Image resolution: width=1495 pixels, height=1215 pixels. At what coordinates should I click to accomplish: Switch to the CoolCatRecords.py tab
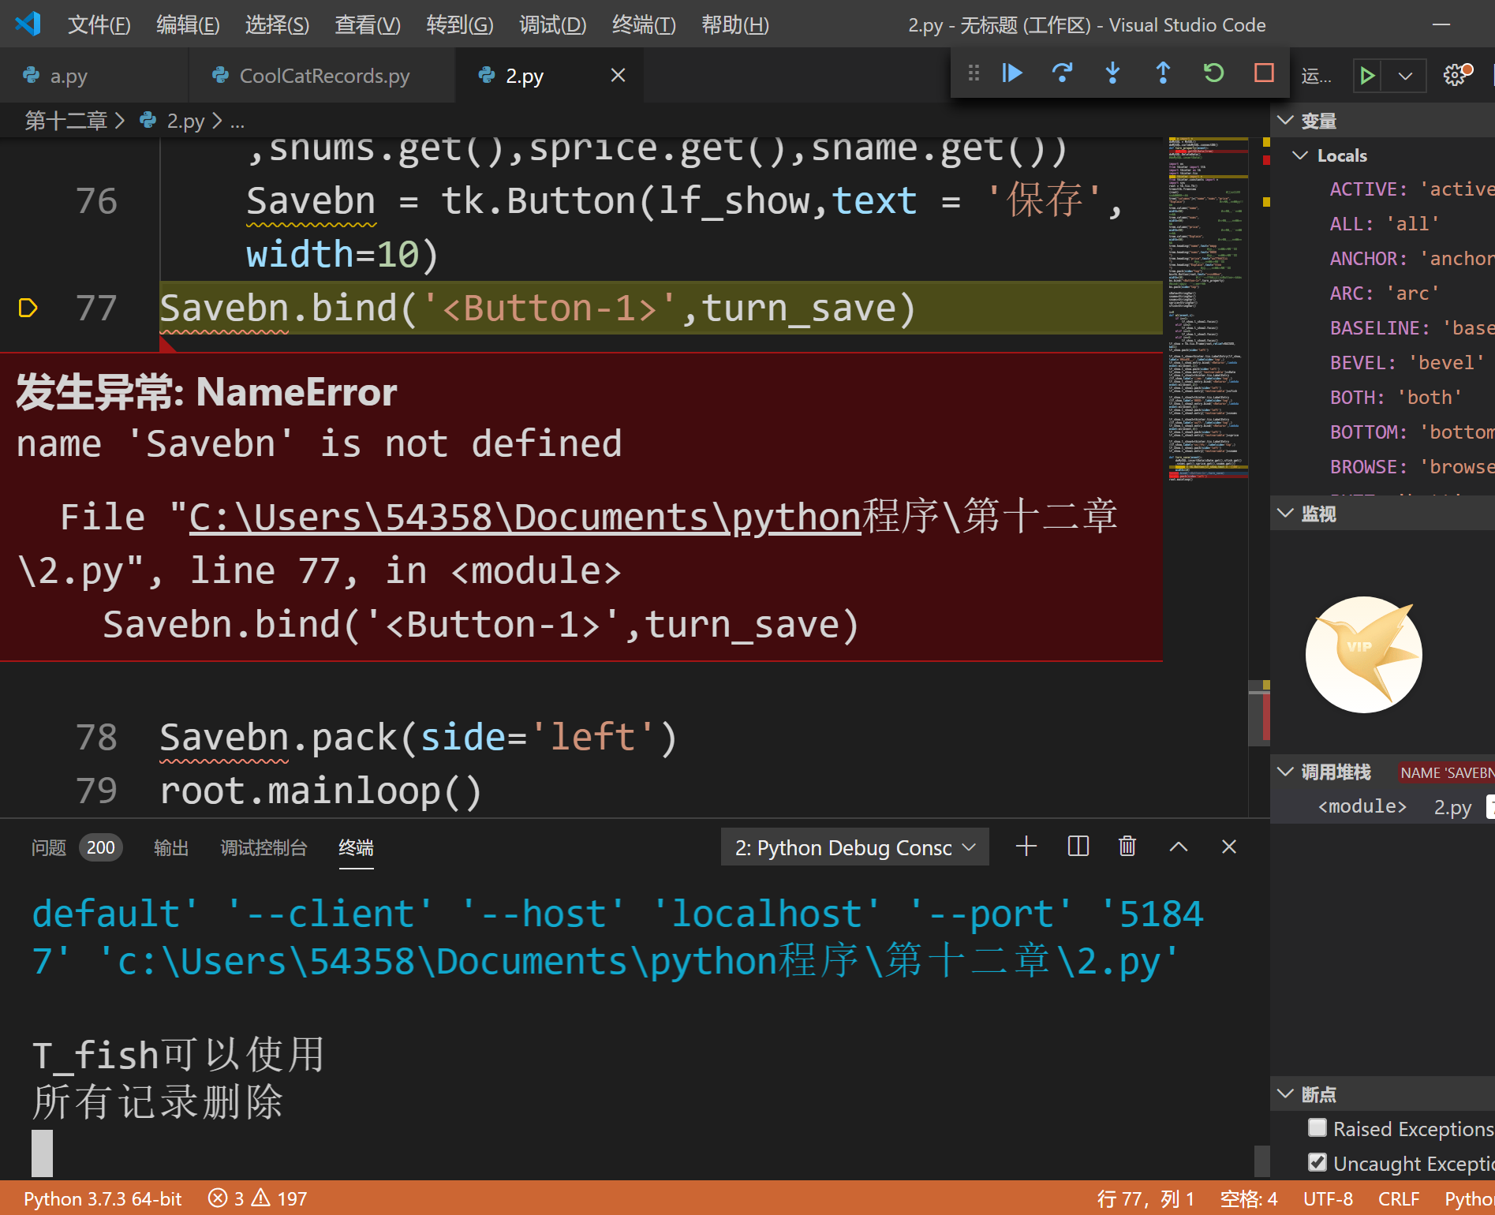pos(323,76)
